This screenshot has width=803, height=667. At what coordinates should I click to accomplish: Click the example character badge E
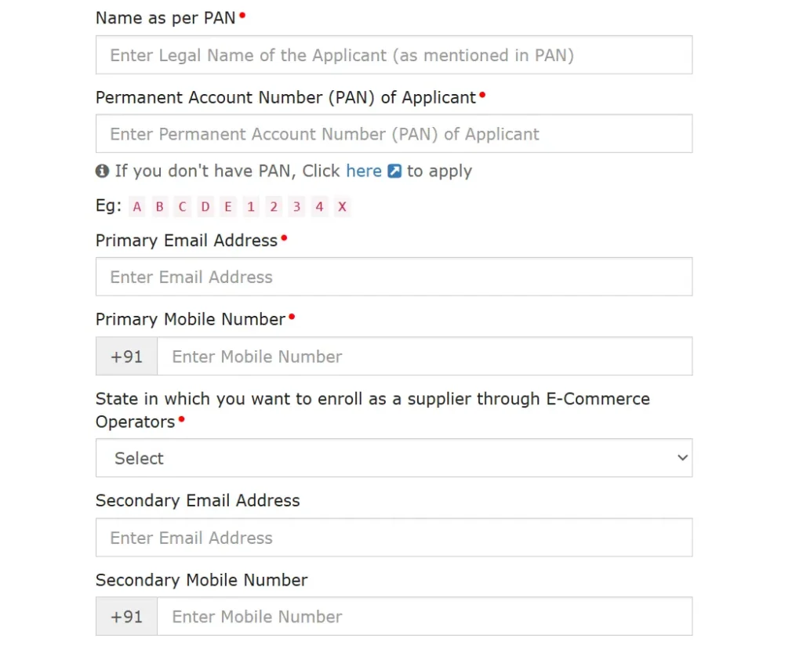coord(227,206)
